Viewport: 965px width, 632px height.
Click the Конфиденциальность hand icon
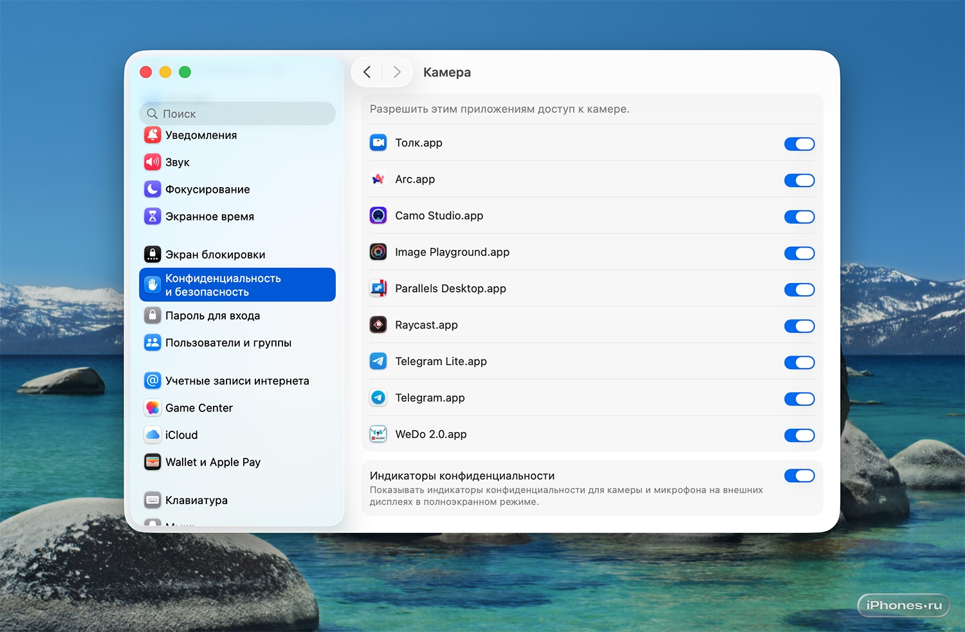click(152, 285)
